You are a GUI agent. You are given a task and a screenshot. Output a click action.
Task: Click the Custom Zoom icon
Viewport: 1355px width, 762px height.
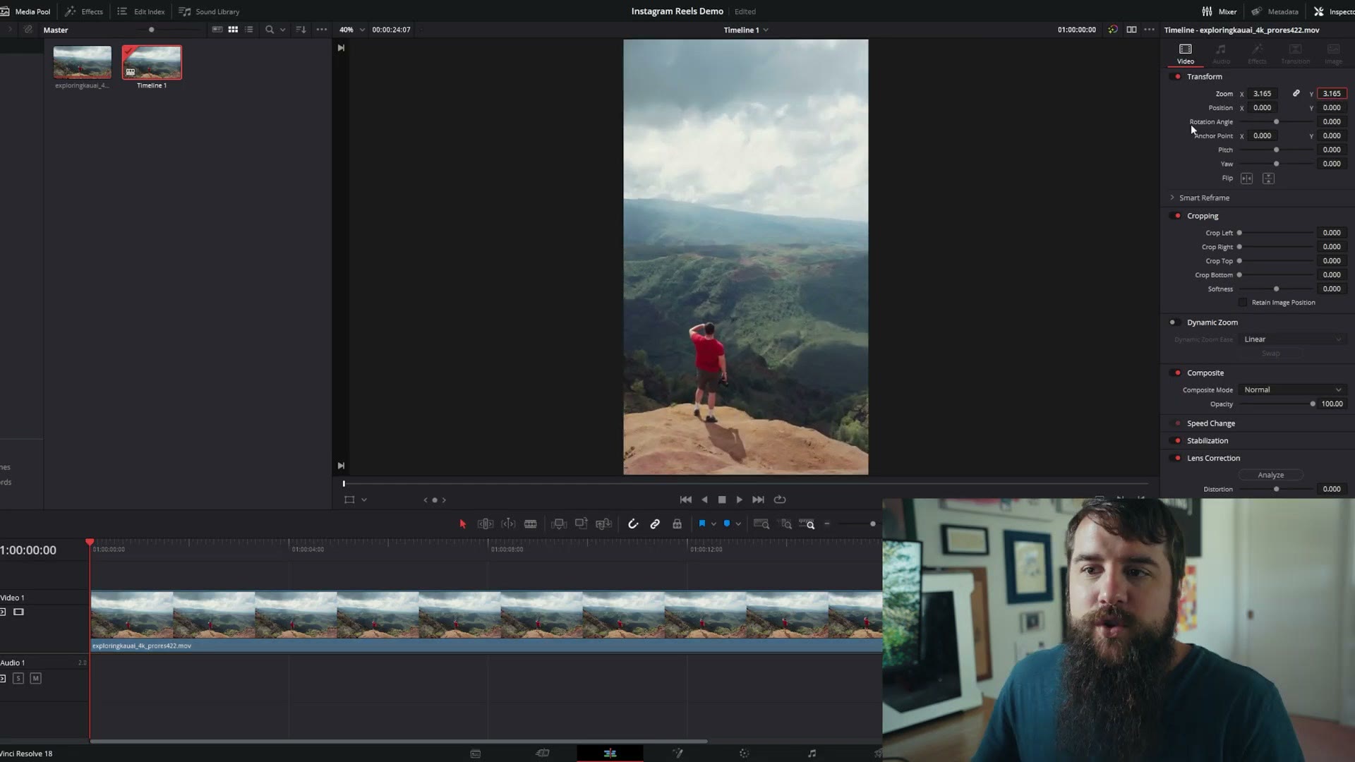807,524
